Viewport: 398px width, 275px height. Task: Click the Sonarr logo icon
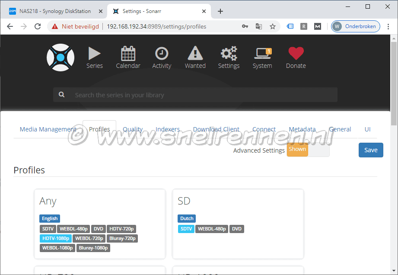60,58
